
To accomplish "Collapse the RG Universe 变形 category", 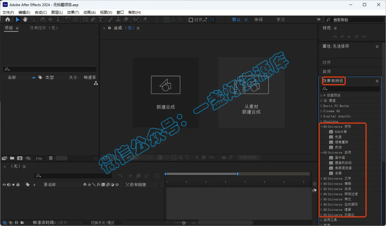I will [322, 127].
